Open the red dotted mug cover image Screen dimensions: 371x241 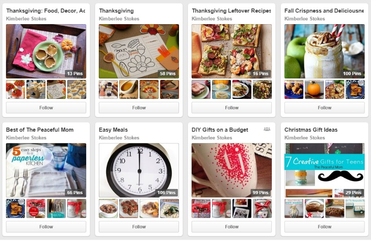click(x=231, y=170)
